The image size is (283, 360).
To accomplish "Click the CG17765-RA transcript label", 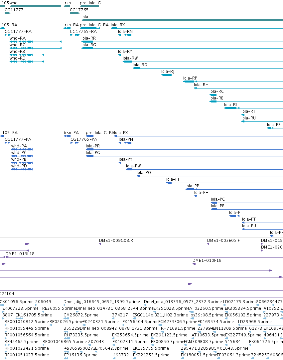I will [83, 32].
